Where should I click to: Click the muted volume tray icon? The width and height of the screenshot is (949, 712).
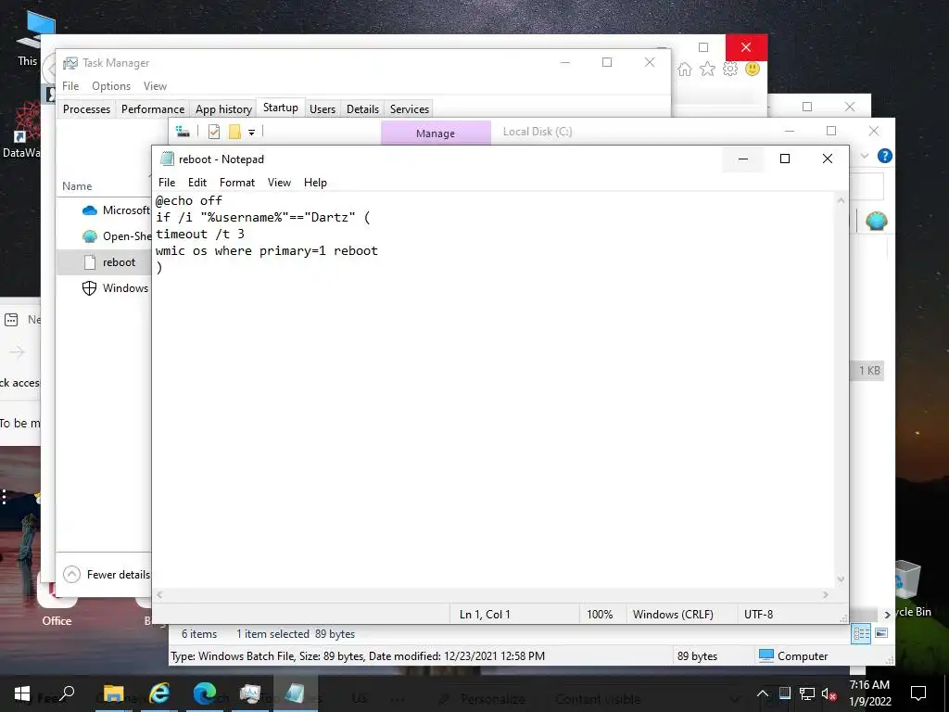pyautogui.click(x=829, y=693)
